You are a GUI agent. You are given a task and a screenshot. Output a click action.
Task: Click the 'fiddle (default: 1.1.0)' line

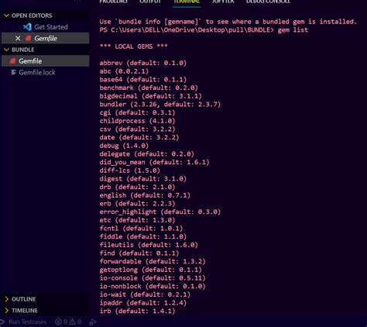[x=143, y=236]
